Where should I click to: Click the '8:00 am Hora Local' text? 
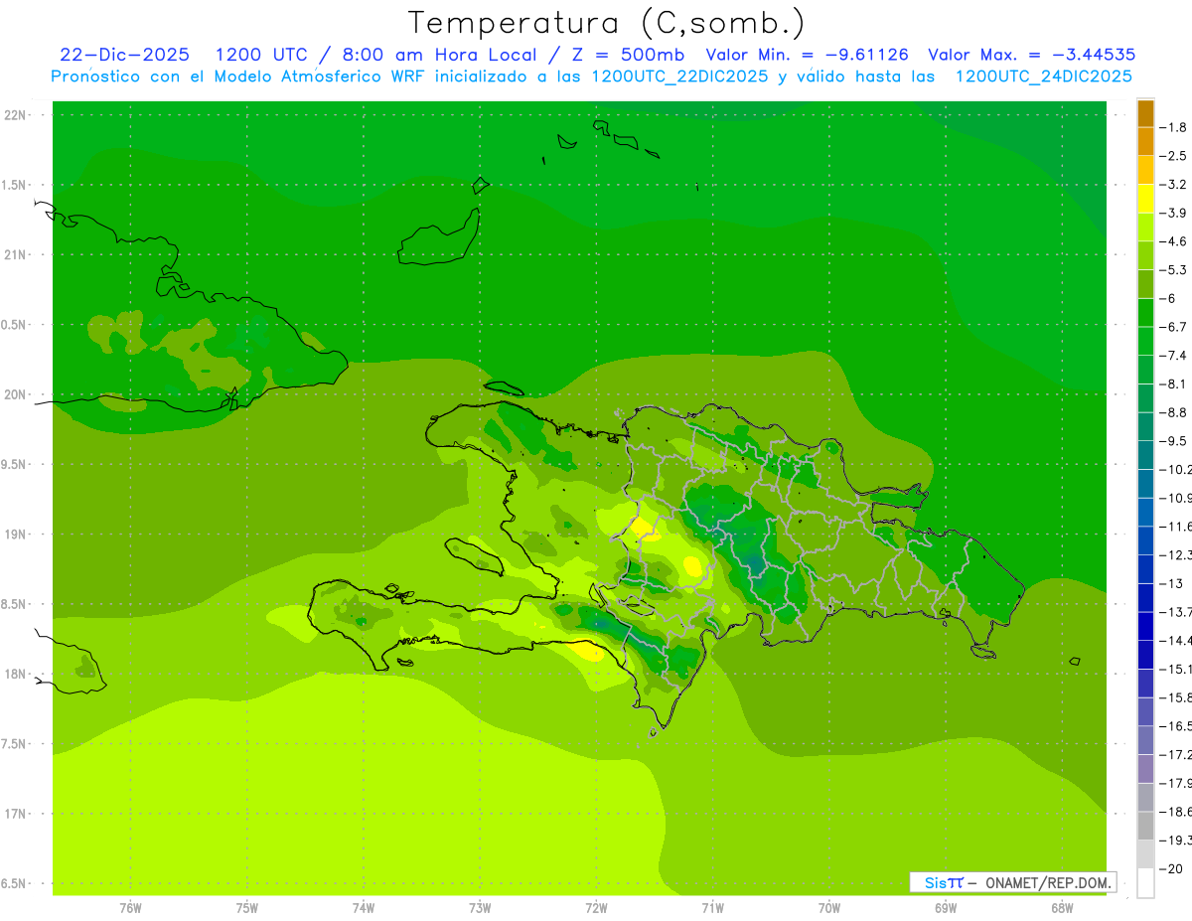click(439, 55)
